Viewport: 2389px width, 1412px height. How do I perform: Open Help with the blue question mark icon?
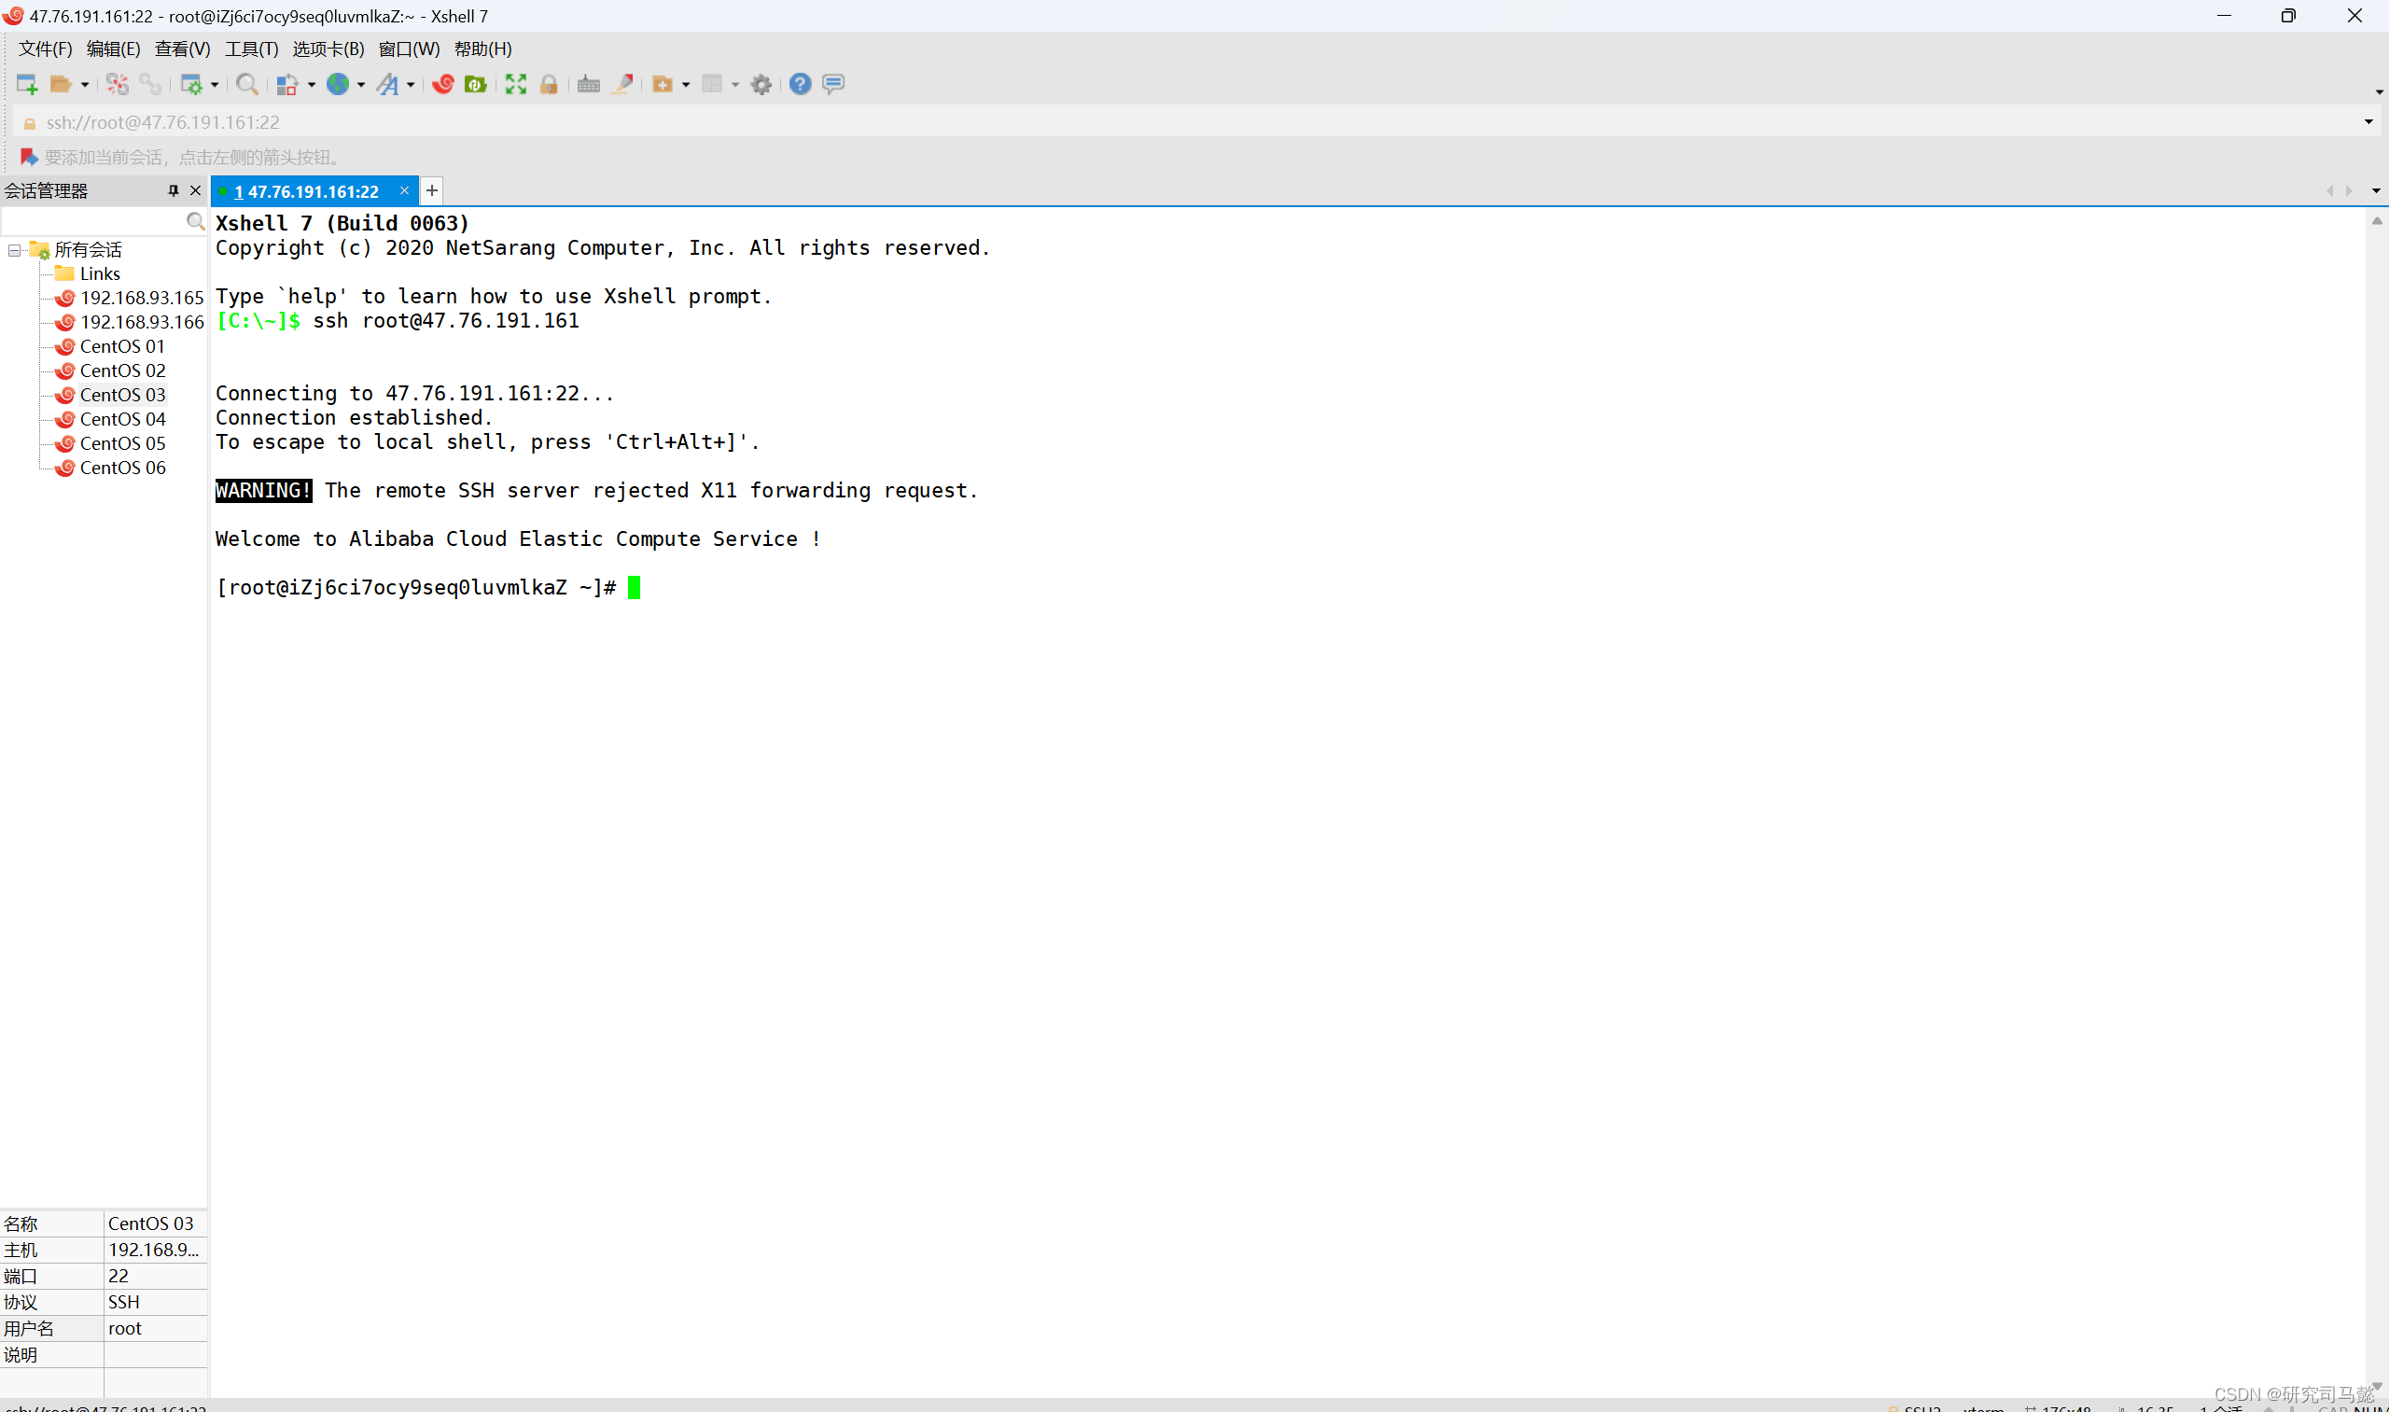tap(800, 85)
